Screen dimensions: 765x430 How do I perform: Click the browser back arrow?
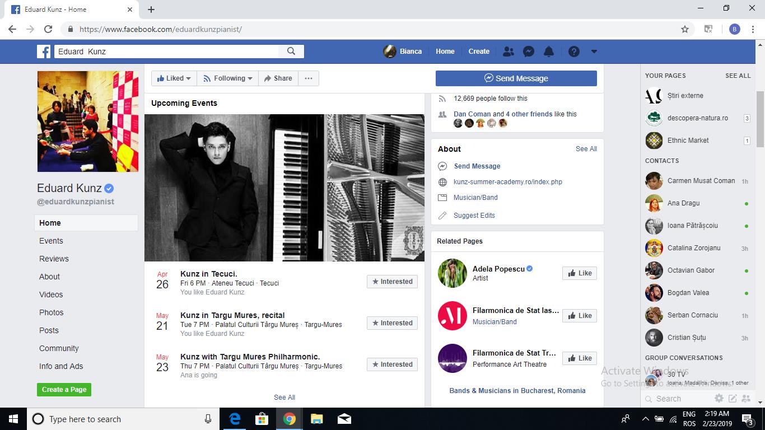(x=12, y=29)
